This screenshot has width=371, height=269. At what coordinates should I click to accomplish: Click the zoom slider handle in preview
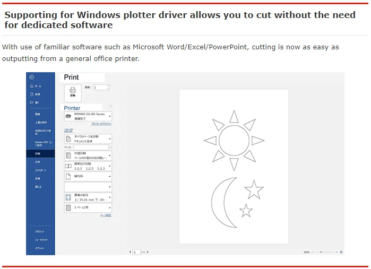click(321, 252)
